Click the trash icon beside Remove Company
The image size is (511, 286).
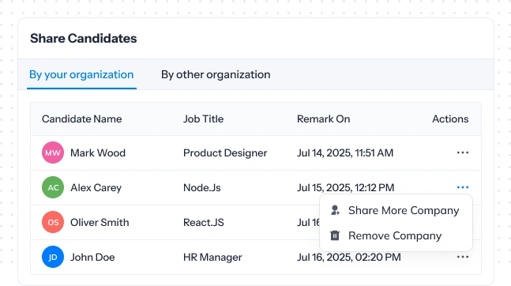(335, 235)
